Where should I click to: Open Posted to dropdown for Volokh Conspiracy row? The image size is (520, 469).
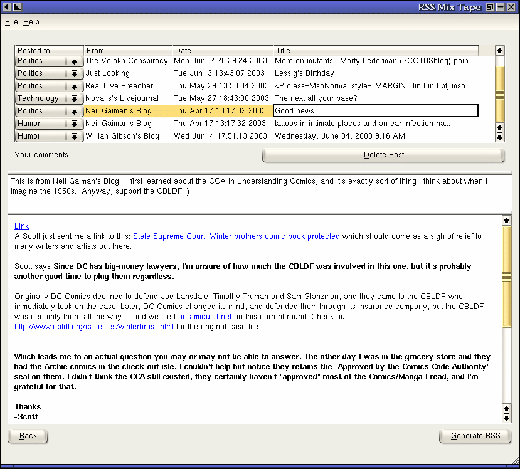point(49,61)
